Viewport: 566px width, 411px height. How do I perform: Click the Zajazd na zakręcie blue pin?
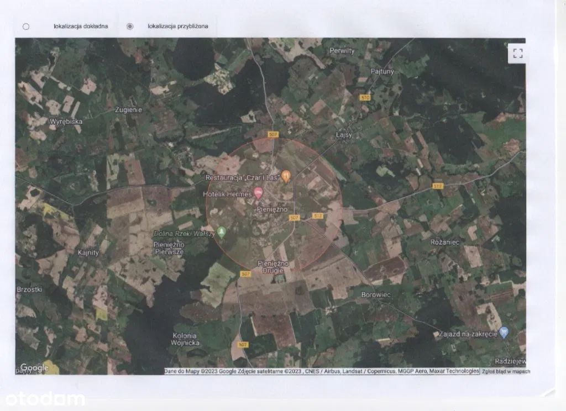(503, 333)
